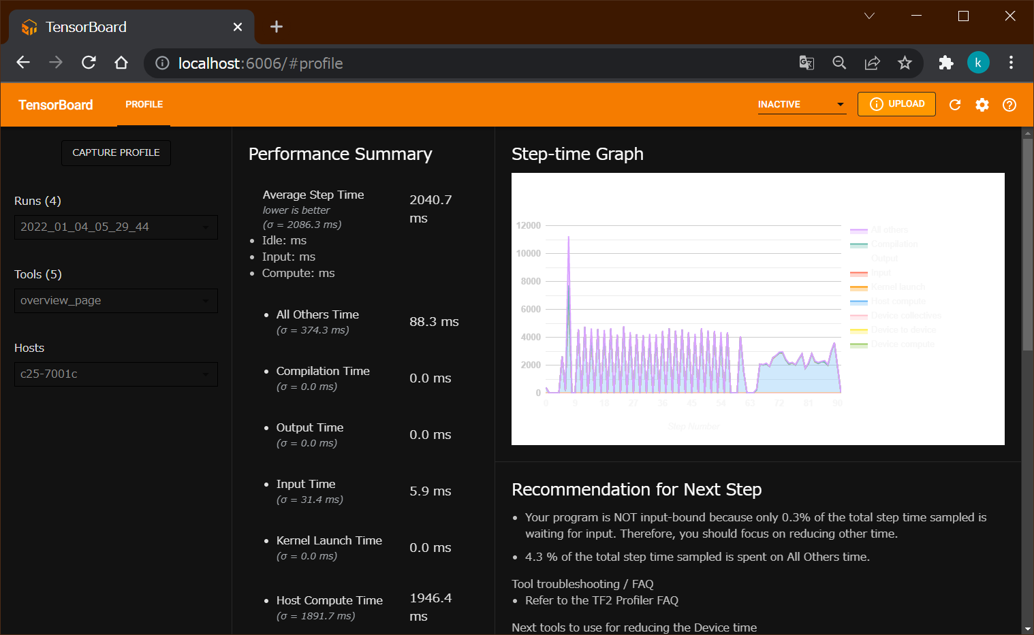1034x635 pixels.
Task: Open browser extensions puzzle icon
Action: tap(946, 63)
